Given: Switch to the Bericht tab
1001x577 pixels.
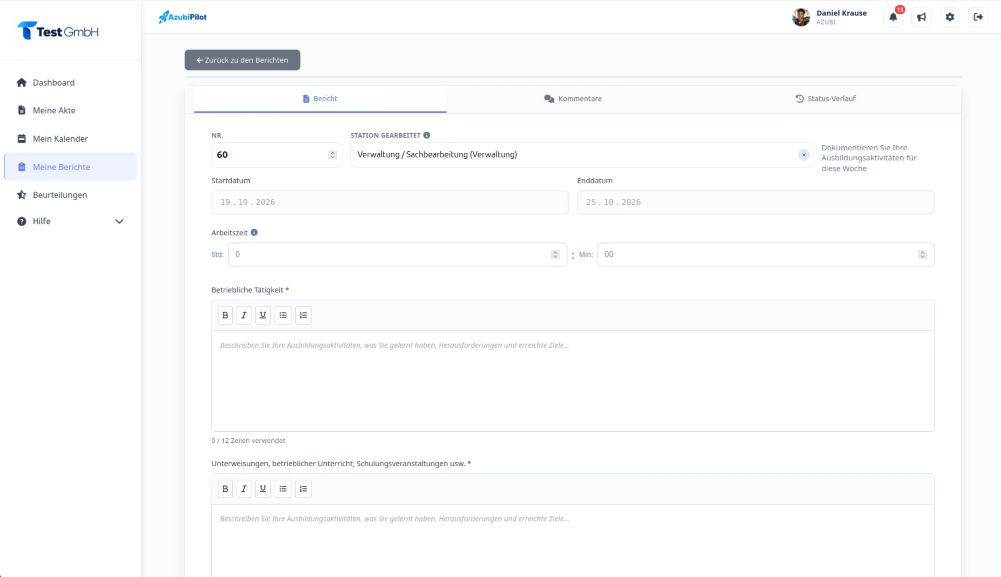Looking at the screenshot, I should click(320, 99).
